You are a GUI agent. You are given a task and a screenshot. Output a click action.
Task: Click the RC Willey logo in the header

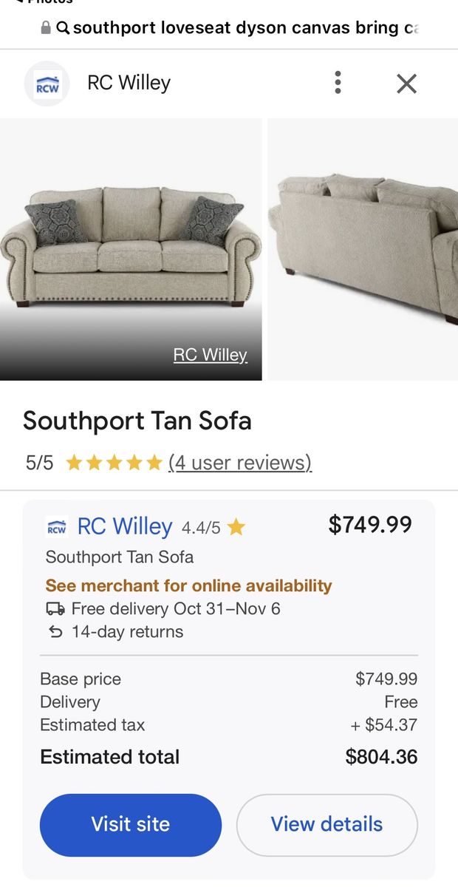(47, 84)
